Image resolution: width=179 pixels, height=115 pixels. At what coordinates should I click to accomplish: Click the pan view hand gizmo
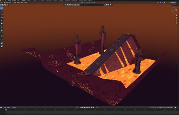coord(177,18)
